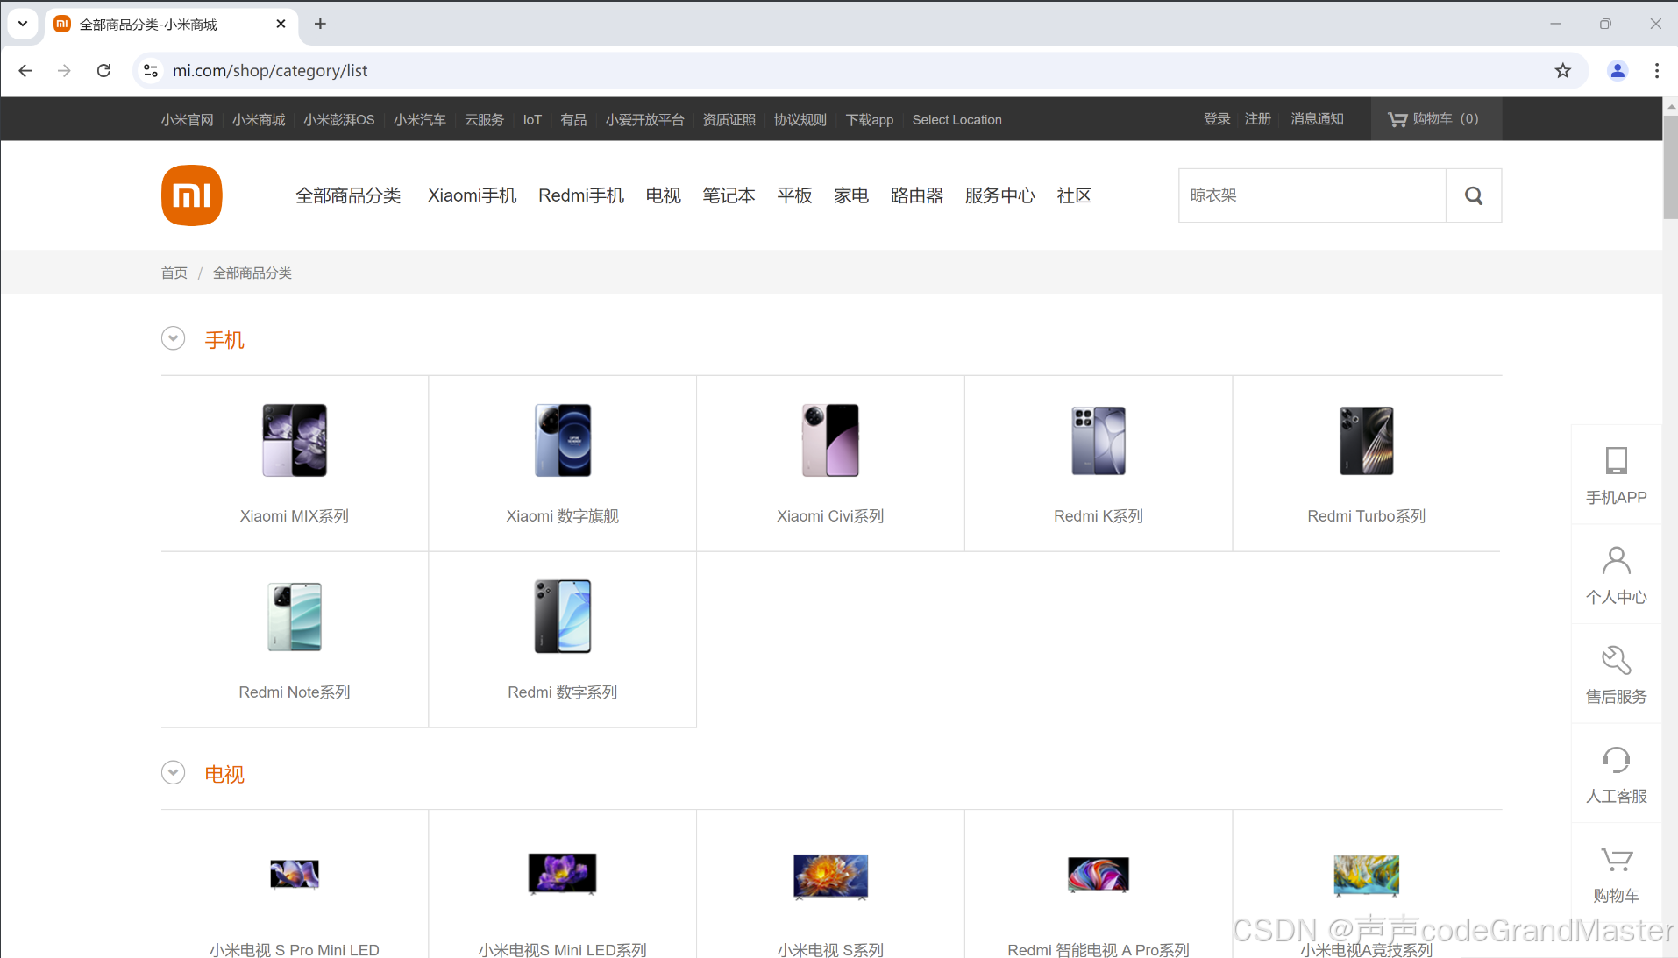Open 小米电视 S Pro Mini LED thumbnail
Image resolution: width=1678 pixels, height=958 pixels.
[x=295, y=874]
